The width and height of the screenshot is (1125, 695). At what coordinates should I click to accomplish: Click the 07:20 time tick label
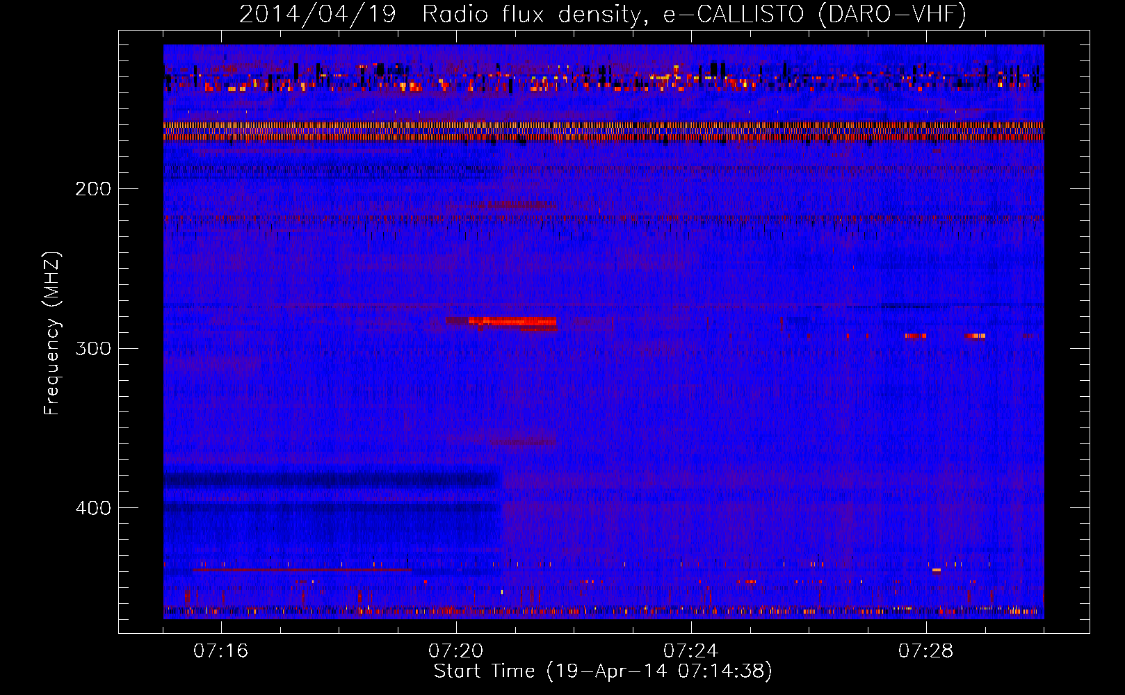(456, 651)
